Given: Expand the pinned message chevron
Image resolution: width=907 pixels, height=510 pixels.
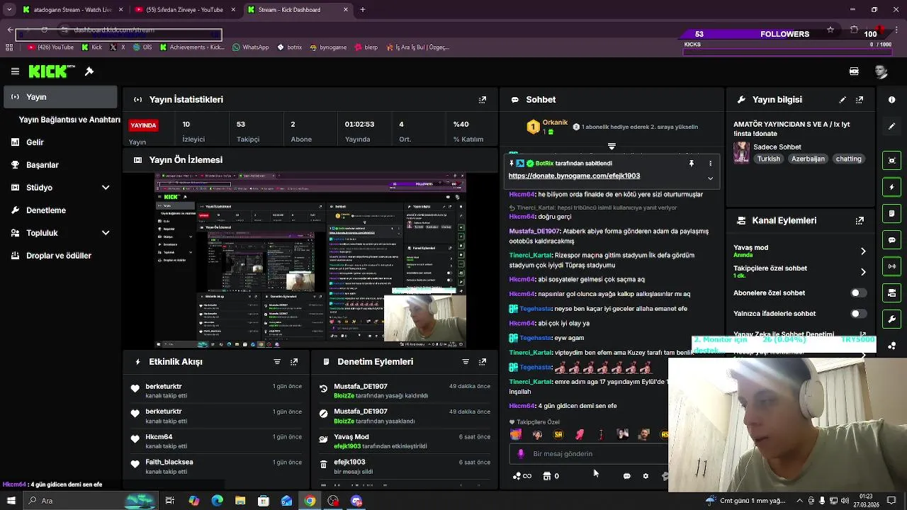Looking at the screenshot, I should coord(710,178).
